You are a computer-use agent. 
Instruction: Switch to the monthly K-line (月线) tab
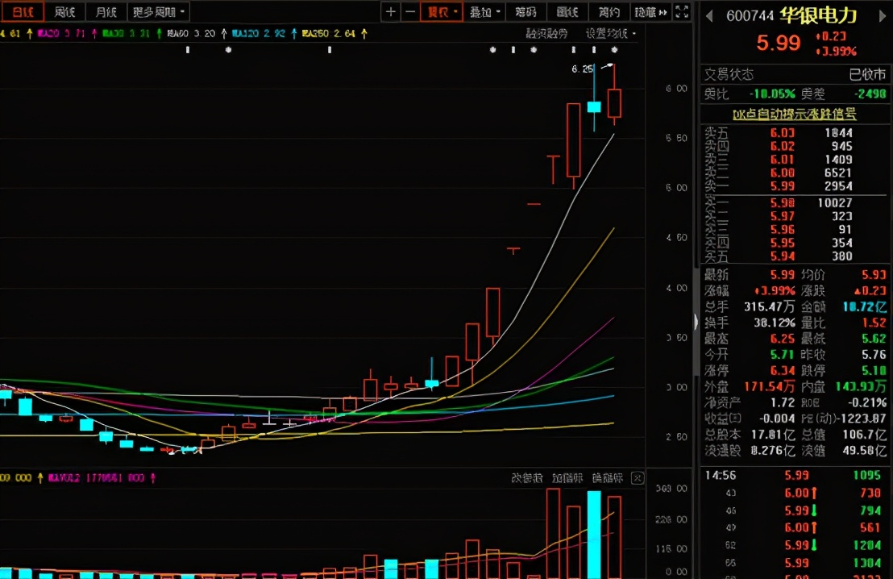(x=106, y=11)
